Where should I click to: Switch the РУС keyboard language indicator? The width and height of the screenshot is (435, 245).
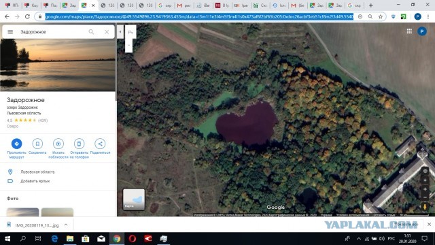tap(391, 239)
